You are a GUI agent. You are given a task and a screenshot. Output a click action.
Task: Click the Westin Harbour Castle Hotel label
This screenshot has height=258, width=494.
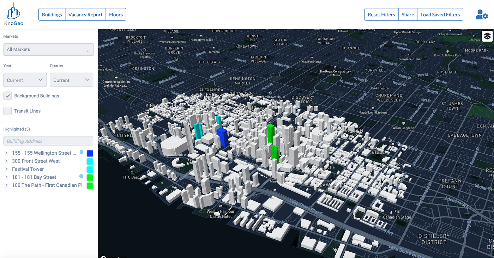pos(221,214)
